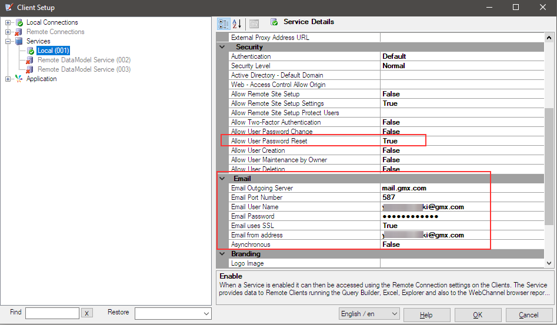Viewport: 557px width, 325px height.
Task: Click the Property Pages toolbar icon
Action: 254,24
